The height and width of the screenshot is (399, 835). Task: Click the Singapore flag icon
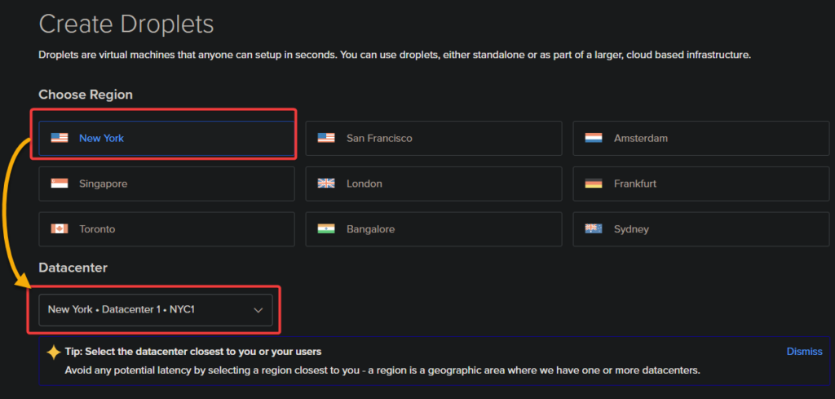point(59,184)
